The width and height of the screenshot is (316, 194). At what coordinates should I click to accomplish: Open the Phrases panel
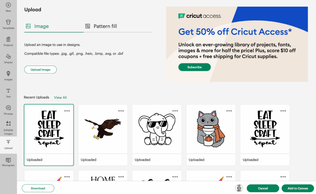tap(8, 108)
